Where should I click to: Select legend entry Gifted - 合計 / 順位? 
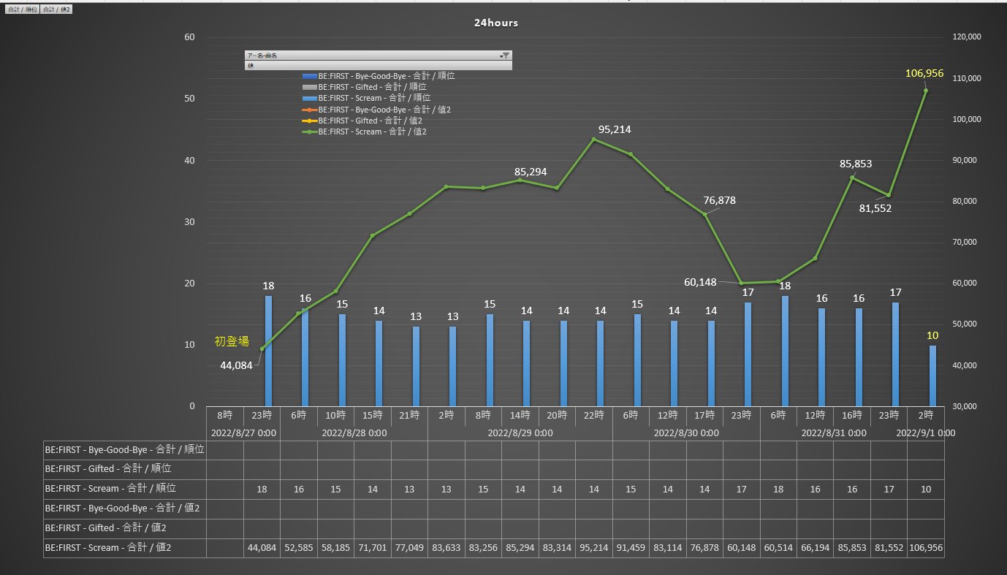pos(364,87)
